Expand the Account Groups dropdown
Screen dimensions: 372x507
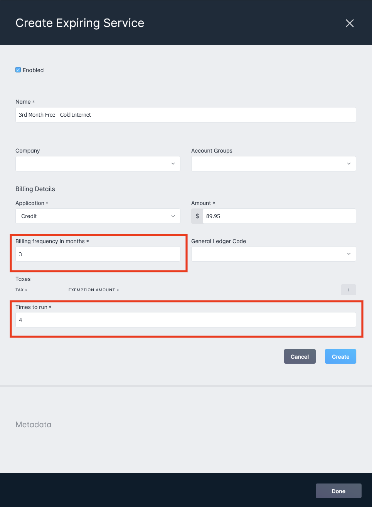274,164
